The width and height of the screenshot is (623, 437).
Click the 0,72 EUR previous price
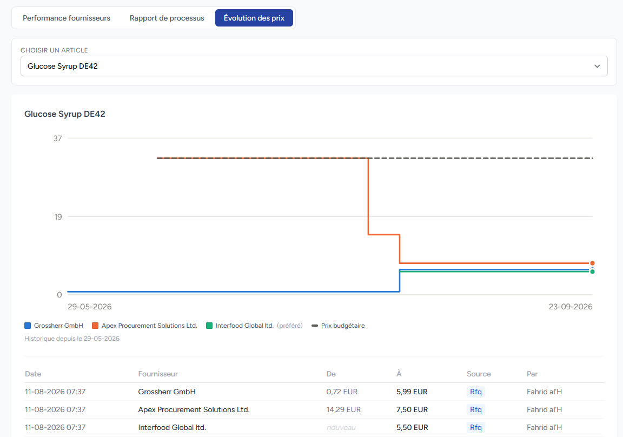pos(342,392)
